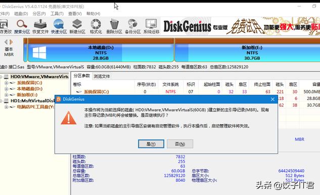The width and height of the screenshot is (320, 195).
Task: Click the save changes toolbar icon
Action: 4,24
